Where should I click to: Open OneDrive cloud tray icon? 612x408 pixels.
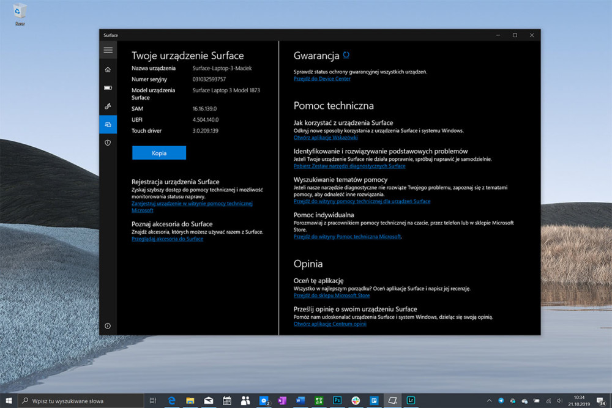pyautogui.click(x=524, y=401)
